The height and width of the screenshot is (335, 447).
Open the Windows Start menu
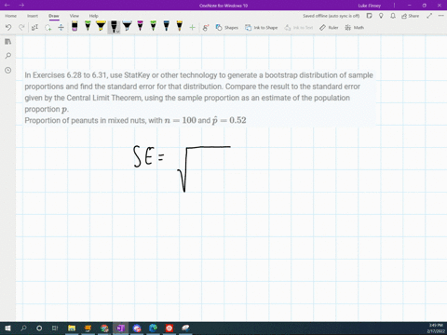(7, 328)
